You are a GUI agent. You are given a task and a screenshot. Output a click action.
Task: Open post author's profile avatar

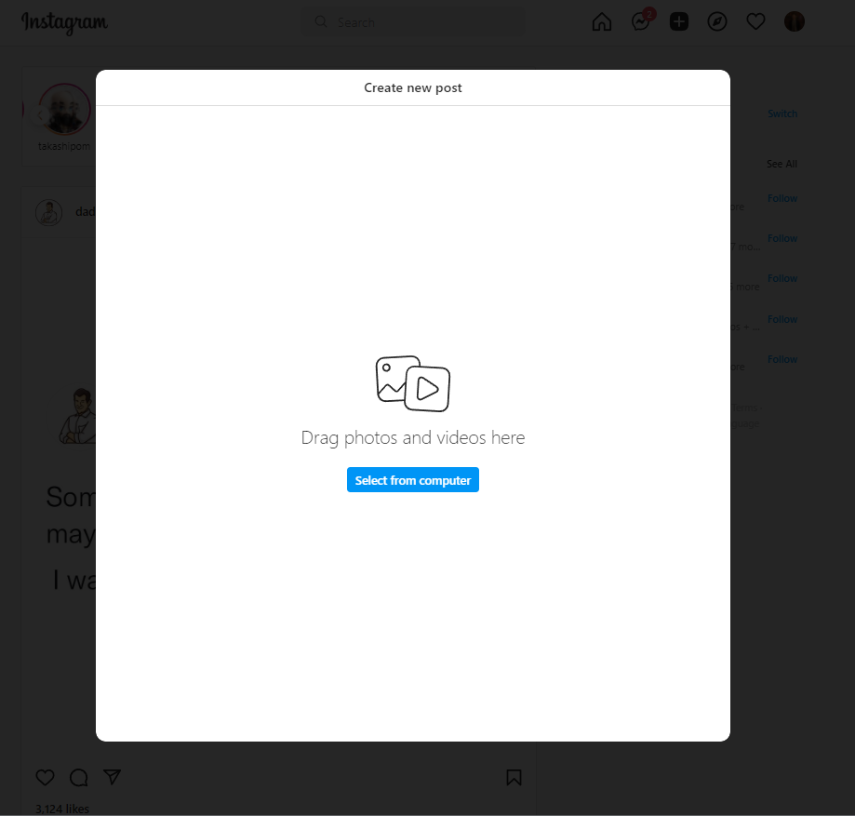49,213
